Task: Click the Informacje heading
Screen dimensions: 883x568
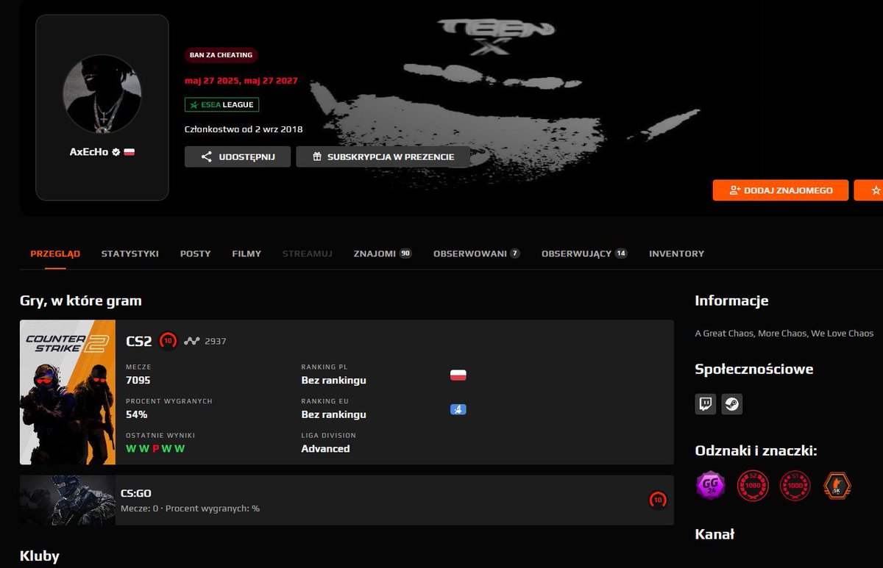Action: [732, 301]
